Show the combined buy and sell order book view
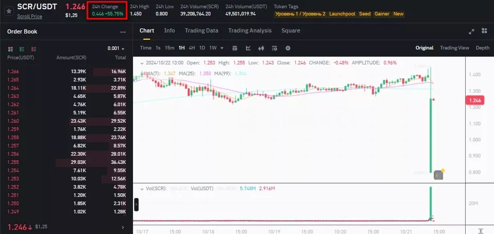 [x=10, y=49]
